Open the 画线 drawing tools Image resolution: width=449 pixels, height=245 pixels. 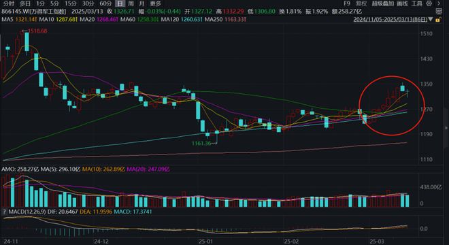(x=402, y=3)
